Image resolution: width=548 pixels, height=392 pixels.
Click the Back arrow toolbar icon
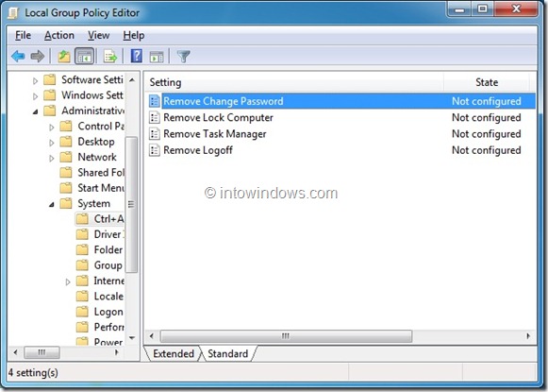click(18, 56)
